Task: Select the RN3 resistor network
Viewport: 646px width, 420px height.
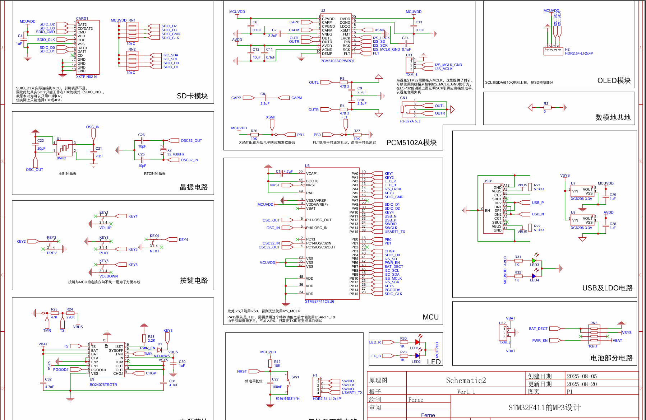Action: (x=594, y=334)
